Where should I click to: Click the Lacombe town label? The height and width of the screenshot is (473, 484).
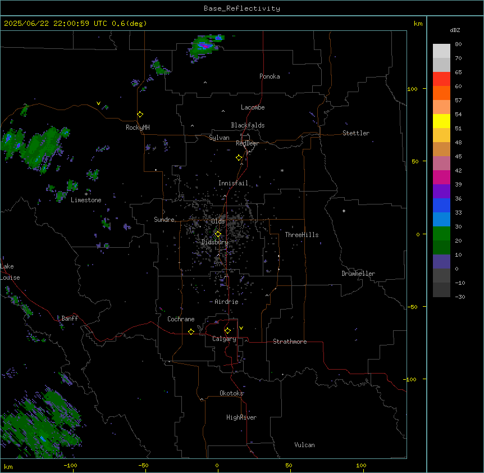(253, 107)
